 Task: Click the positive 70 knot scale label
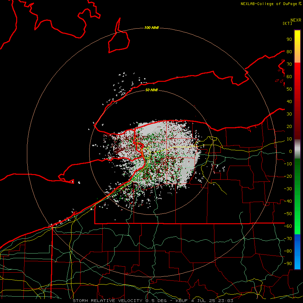(289, 64)
